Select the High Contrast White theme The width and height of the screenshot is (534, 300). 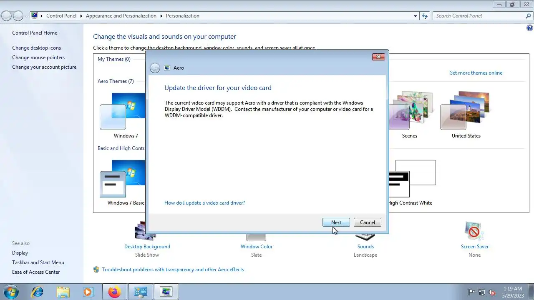(412, 183)
